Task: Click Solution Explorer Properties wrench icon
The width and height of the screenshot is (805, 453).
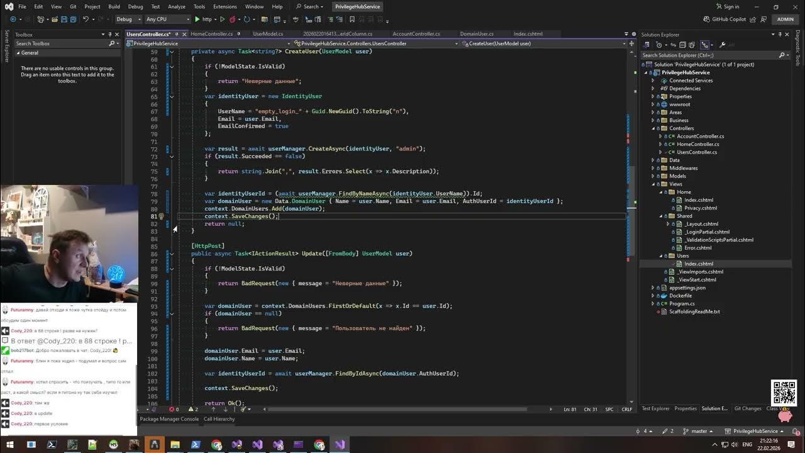Action: click(722, 45)
